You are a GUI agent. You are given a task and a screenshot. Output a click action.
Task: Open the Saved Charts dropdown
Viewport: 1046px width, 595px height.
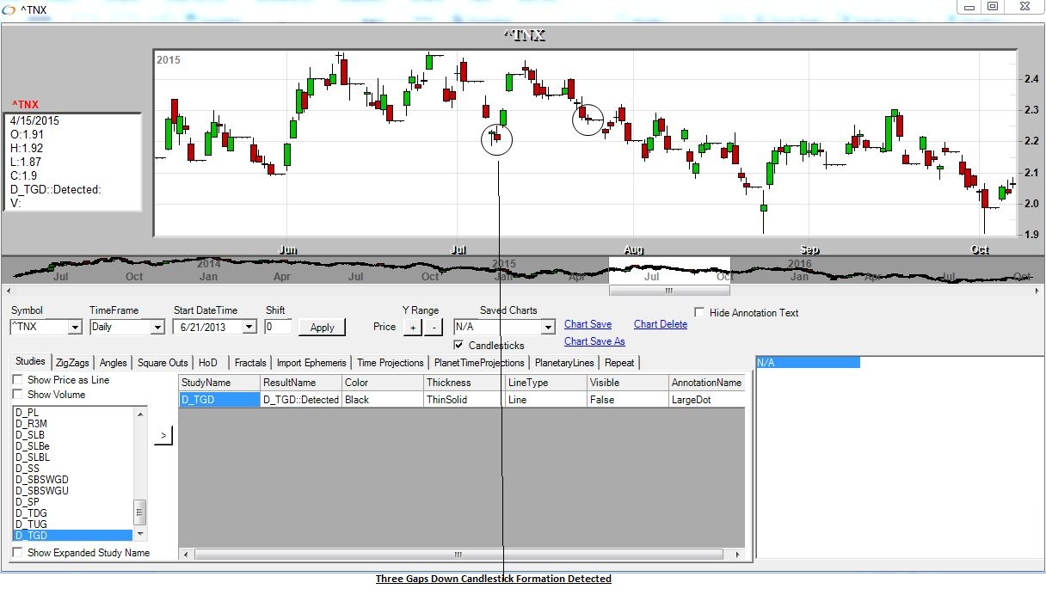tap(548, 328)
